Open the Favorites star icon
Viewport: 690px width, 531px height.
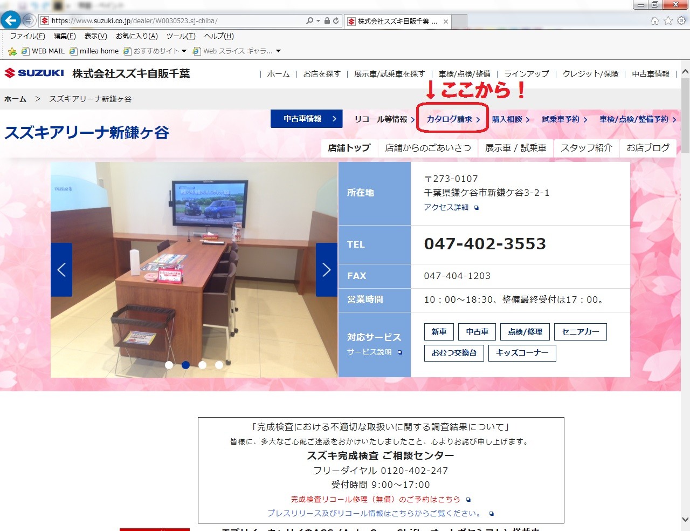coord(668,21)
